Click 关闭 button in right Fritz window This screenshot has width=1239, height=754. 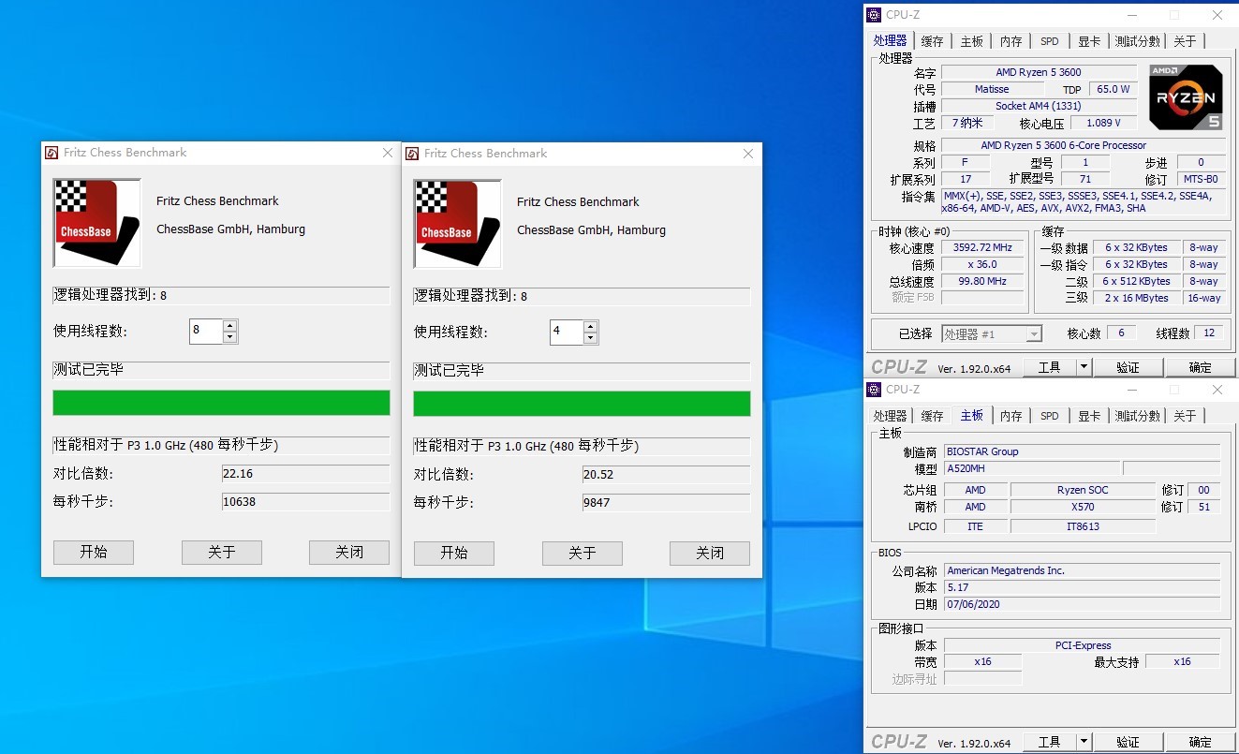pyautogui.click(x=710, y=554)
